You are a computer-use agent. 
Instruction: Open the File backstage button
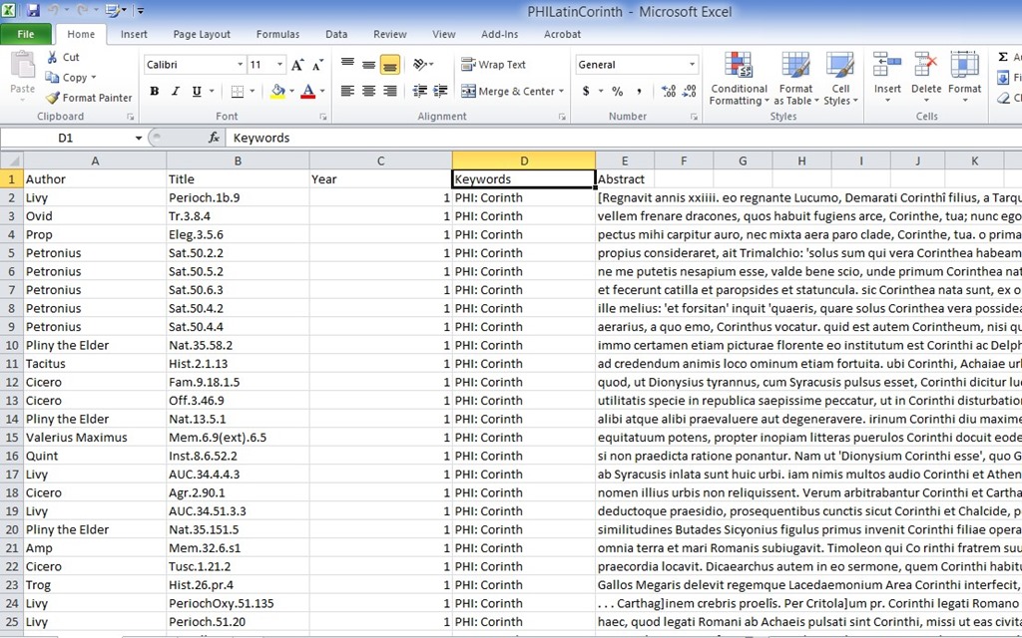(26, 34)
